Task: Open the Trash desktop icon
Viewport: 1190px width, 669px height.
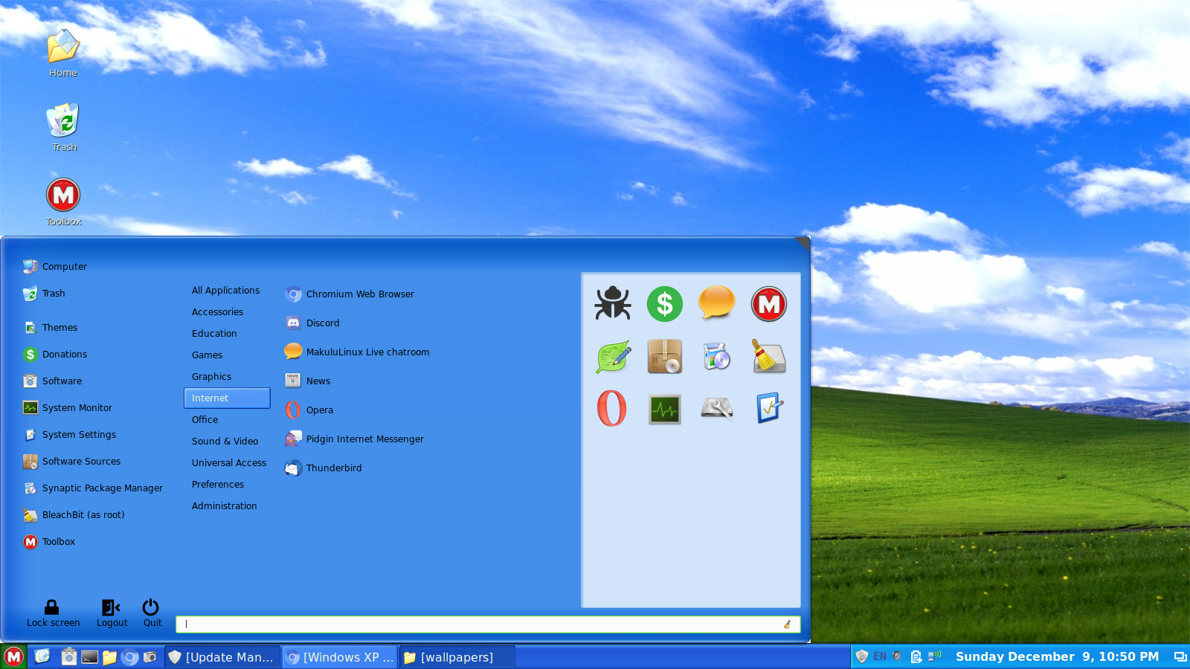Action: 64,127
